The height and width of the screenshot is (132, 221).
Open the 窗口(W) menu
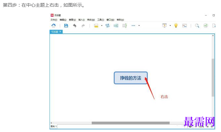click(110, 20)
